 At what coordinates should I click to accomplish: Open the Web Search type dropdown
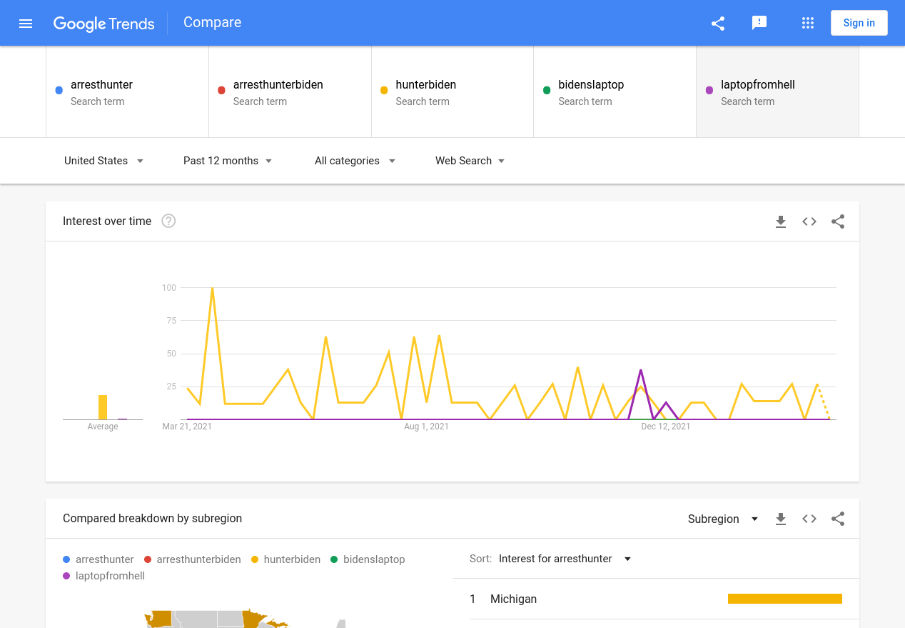coord(470,161)
